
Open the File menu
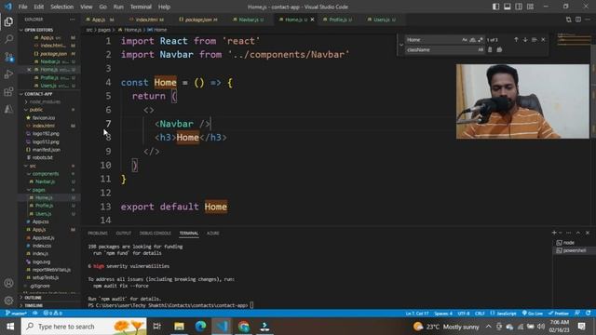click(22, 7)
